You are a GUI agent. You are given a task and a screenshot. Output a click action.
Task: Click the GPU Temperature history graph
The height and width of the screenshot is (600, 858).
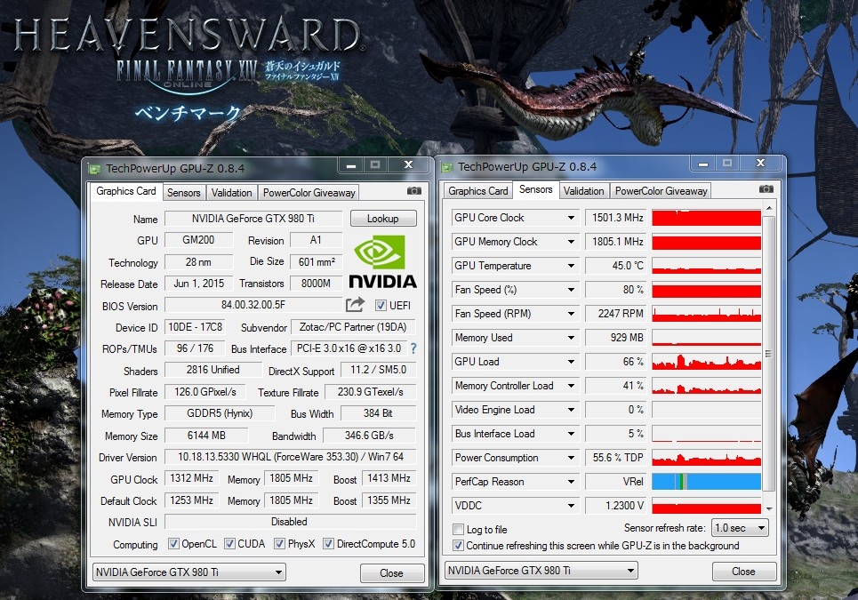707,266
